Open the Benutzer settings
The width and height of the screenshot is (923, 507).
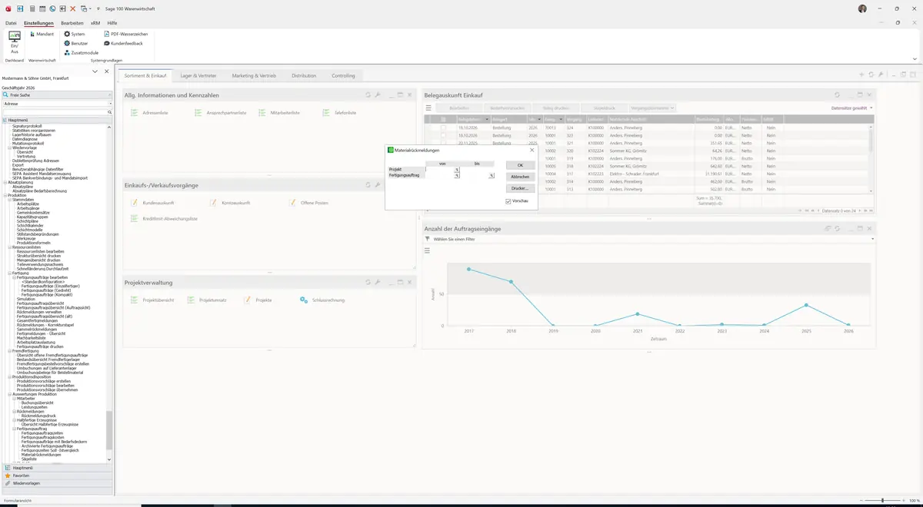point(76,43)
